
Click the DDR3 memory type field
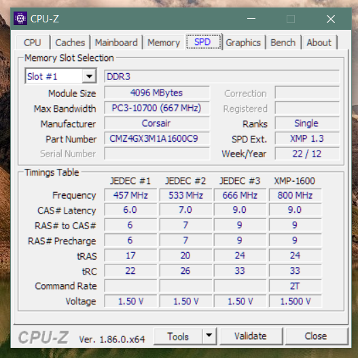[x=221, y=77]
